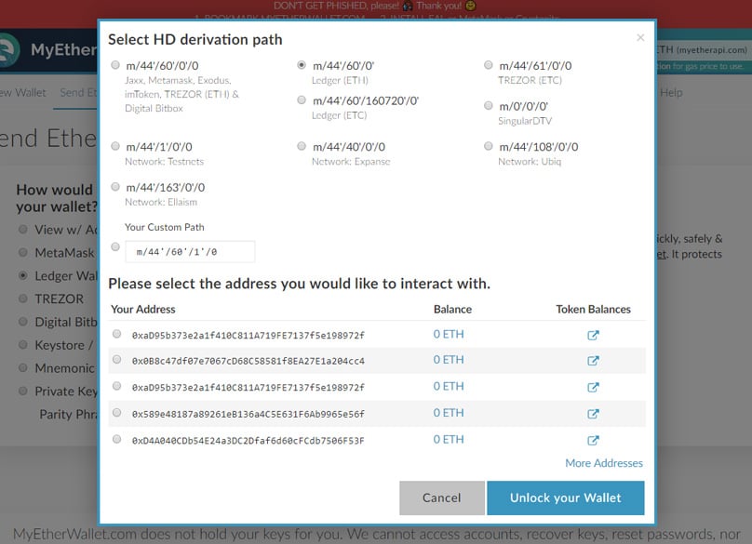752x544 pixels.
Task: Select the Ubiq network path m/44'/108'/0'/0
Action: (489, 146)
